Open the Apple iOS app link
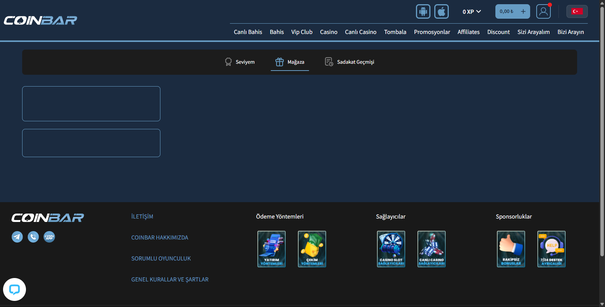This screenshot has width=605, height=307. pyautogui.click(x=441, y=11)
